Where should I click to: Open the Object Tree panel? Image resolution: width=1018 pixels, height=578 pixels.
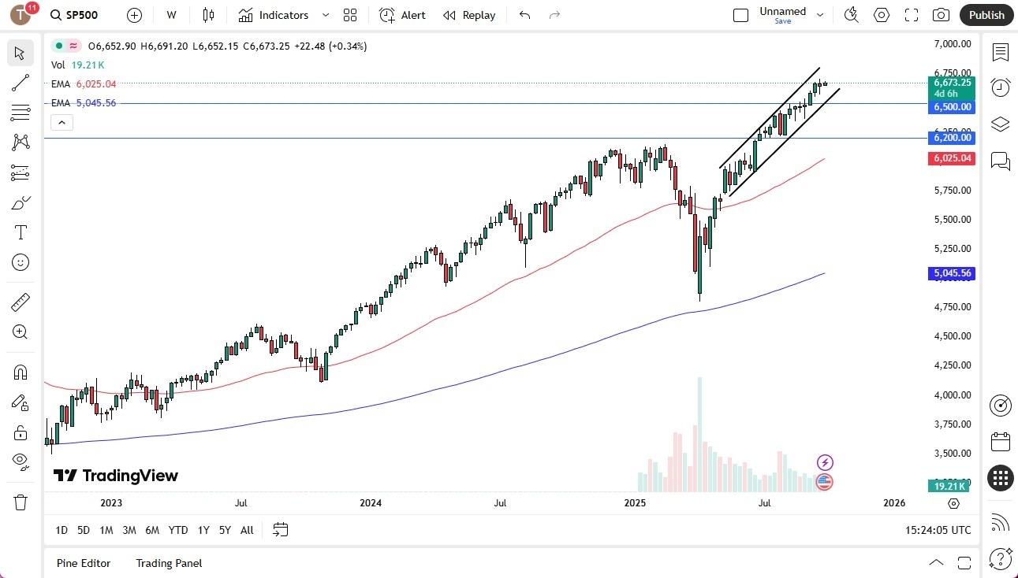pyautogui.click(x=1000, y=122)
